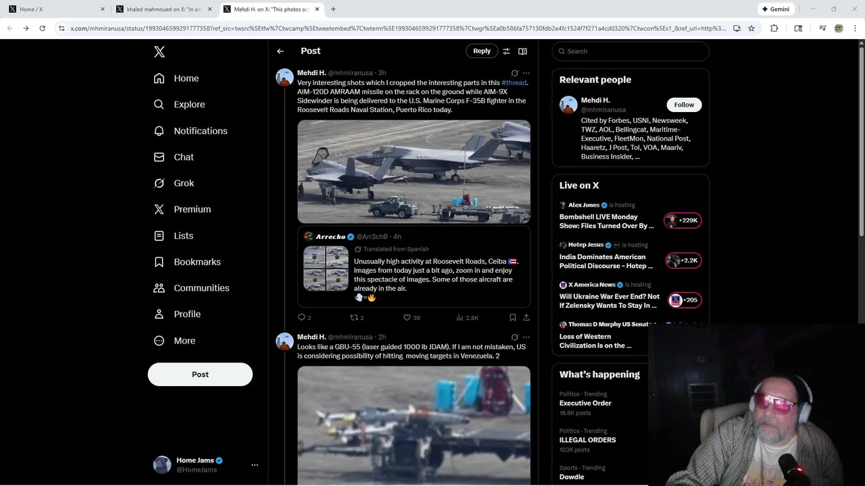The height and width of the screenshot is (486, 865).
Task: Open Hotep Jesus live India broadcast
Action: (606, 261)
